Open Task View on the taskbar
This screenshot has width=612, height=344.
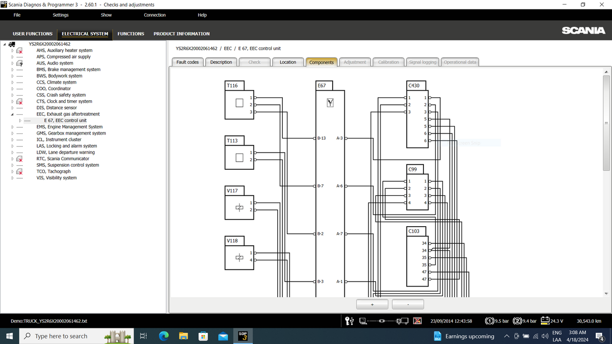pos(143,336)
